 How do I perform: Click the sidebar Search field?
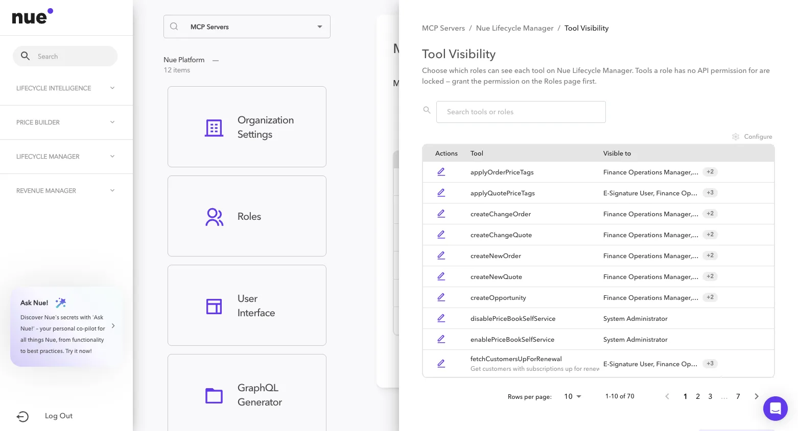65,56
